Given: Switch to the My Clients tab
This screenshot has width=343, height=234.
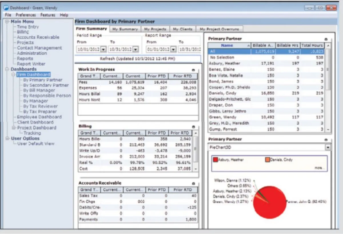Looking at the screenshot, I should pos(183,29).
